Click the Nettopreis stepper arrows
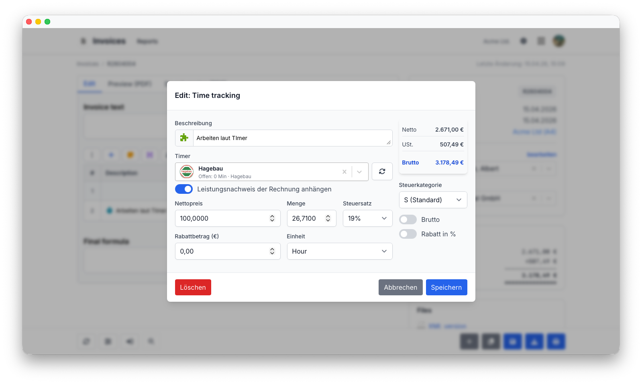 point(272,218)
